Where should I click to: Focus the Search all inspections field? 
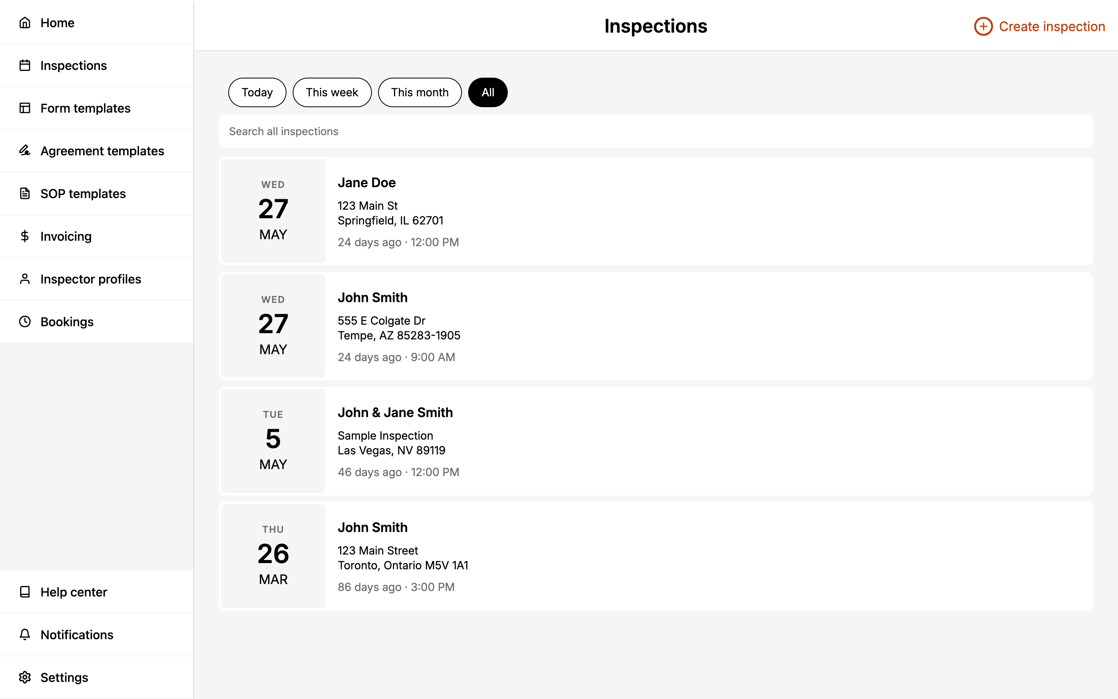pos(656,131)
